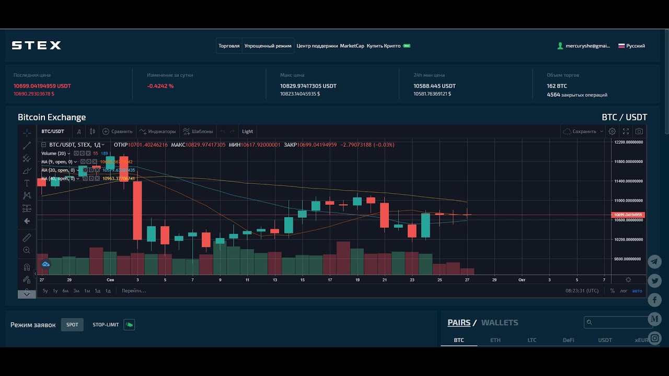This screenshot has height=376, width=669.
Task: Remove the MA (40, open, 0) indicator
Action: point(97,179)
